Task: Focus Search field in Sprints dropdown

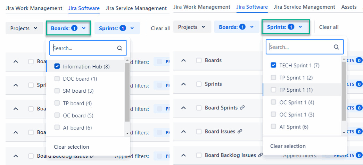Action: (x=305, y=47)
